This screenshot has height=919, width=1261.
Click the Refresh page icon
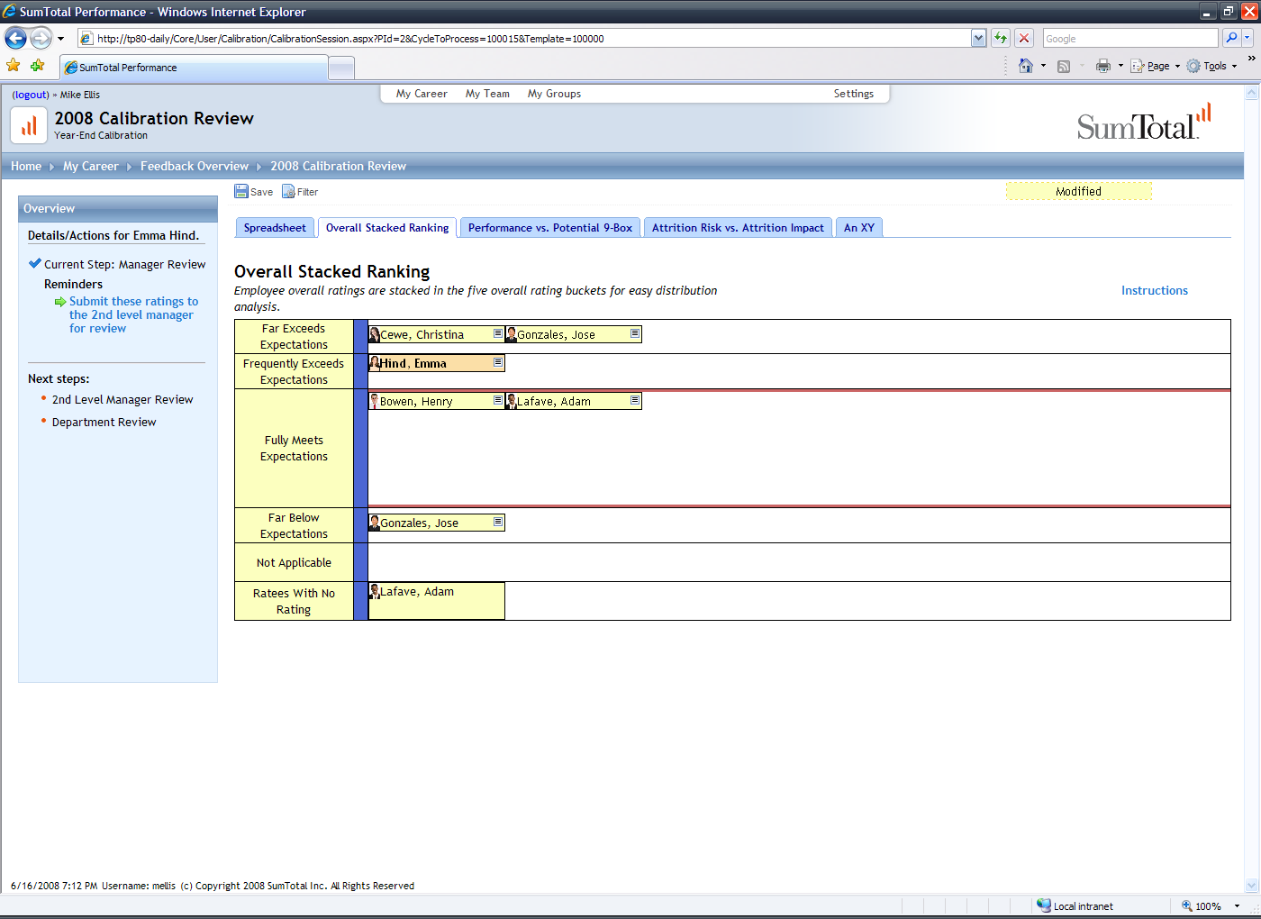[1001, 38]
